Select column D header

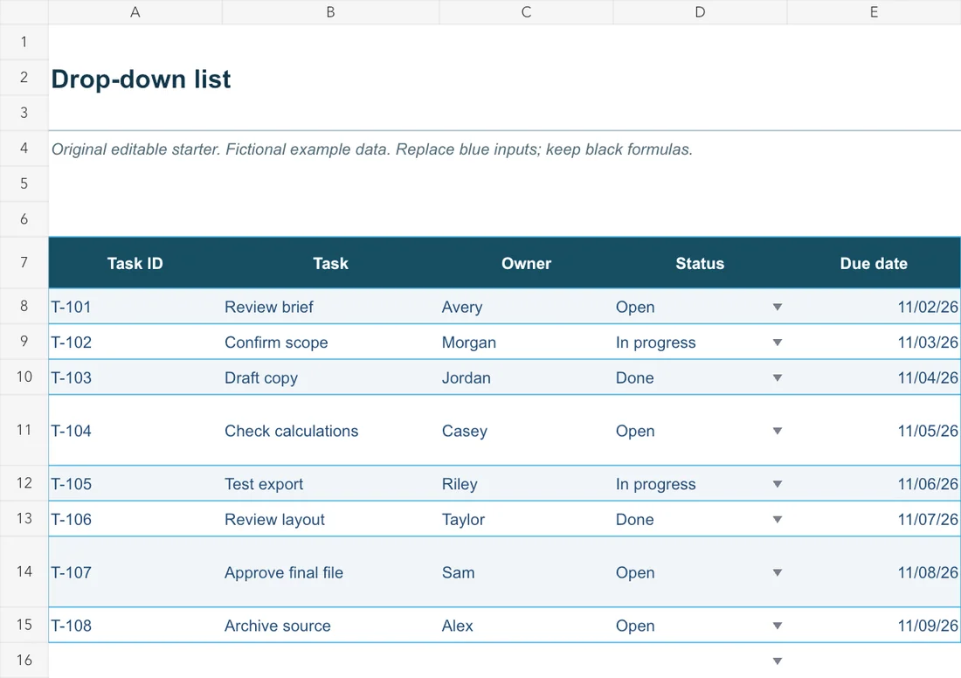(x=700, y=12)
